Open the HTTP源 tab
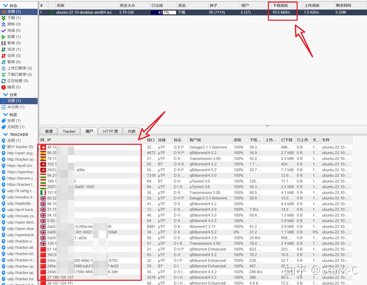The image size is (367, 285). click(110, 131)
